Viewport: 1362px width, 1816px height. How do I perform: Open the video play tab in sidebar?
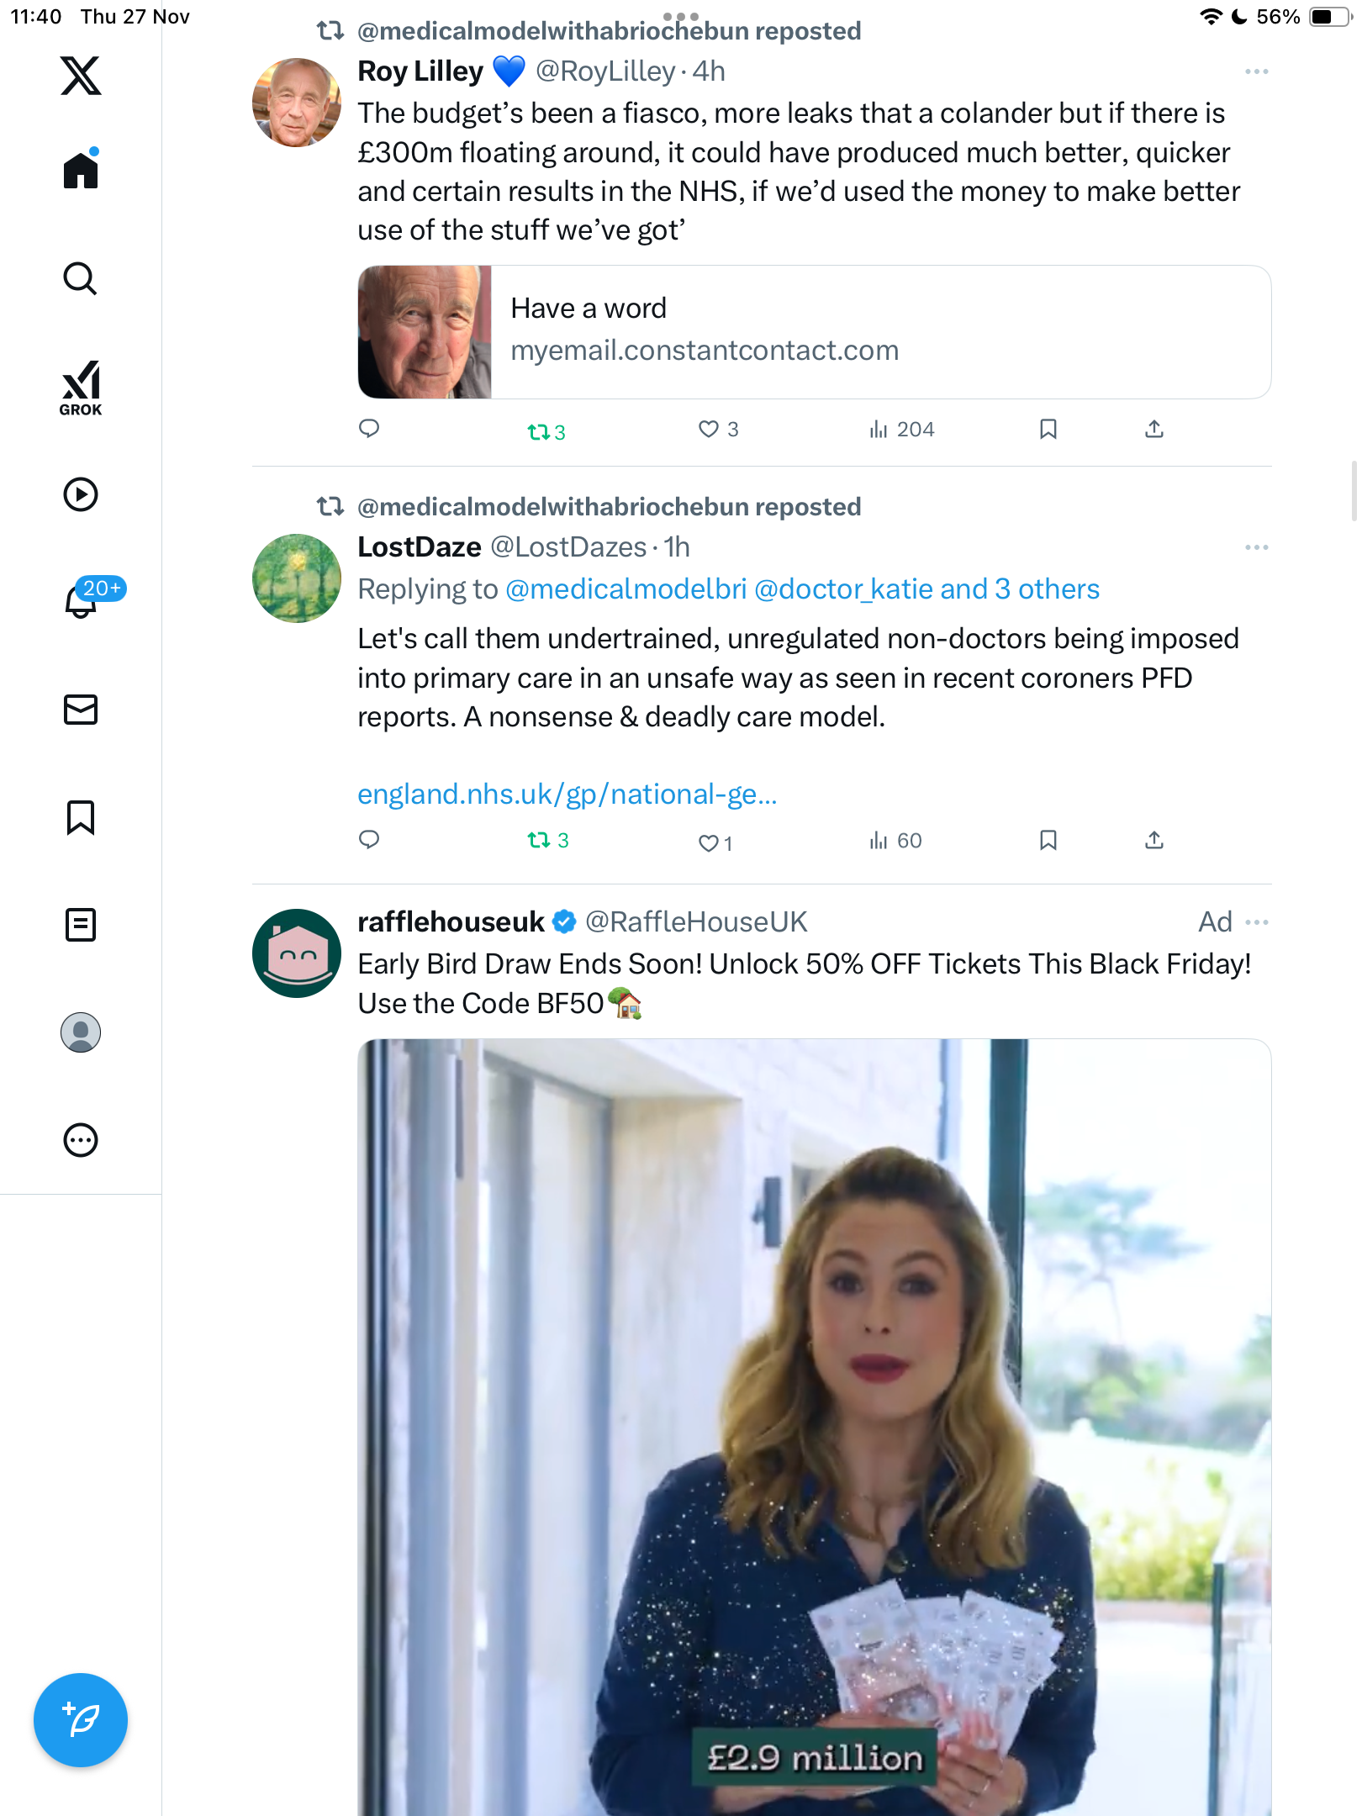81,494
